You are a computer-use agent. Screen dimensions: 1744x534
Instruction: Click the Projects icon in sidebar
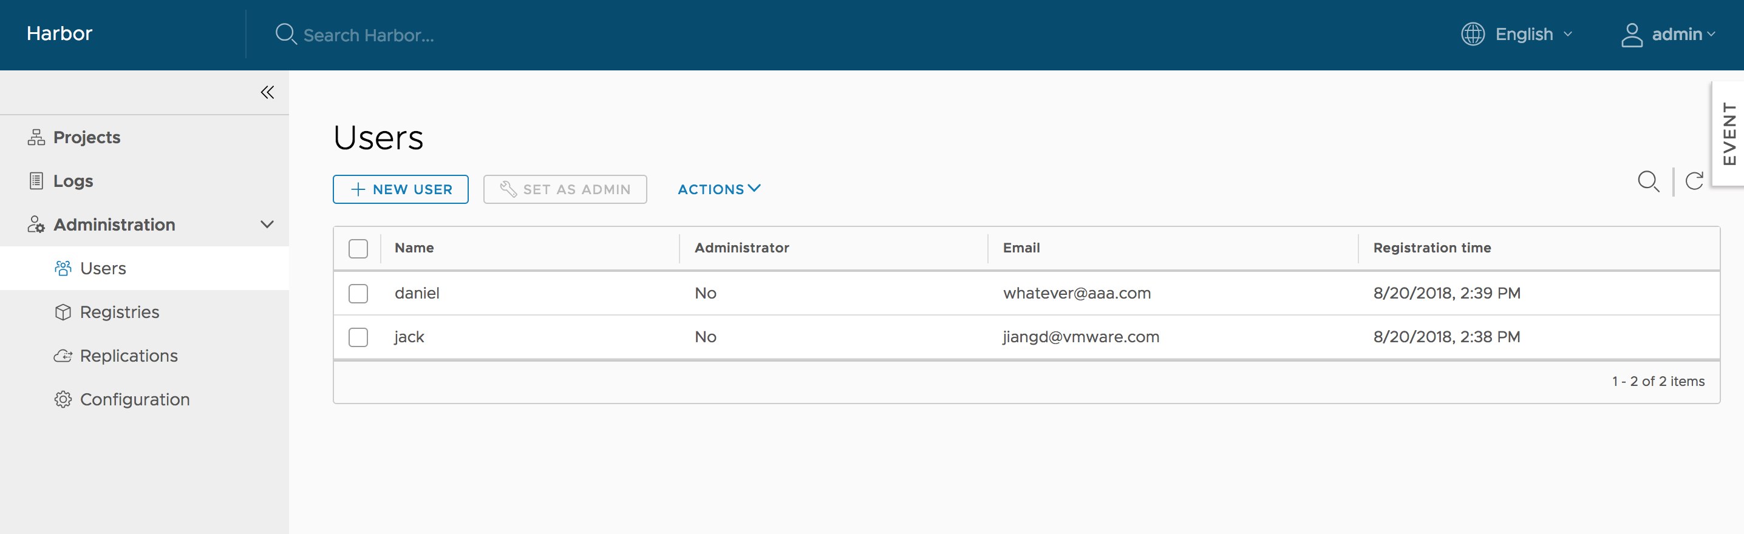coord(36,137)
